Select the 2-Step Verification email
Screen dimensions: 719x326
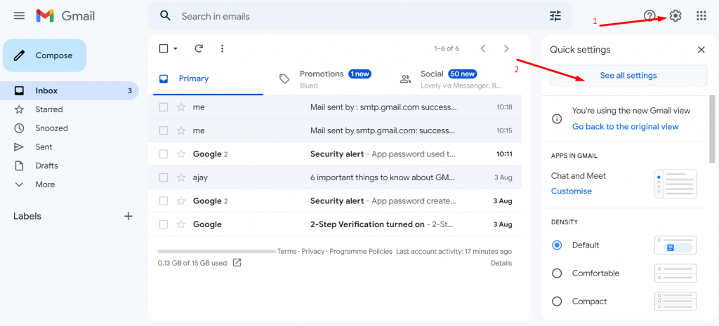pyautogui.click(x=164, y=224)
